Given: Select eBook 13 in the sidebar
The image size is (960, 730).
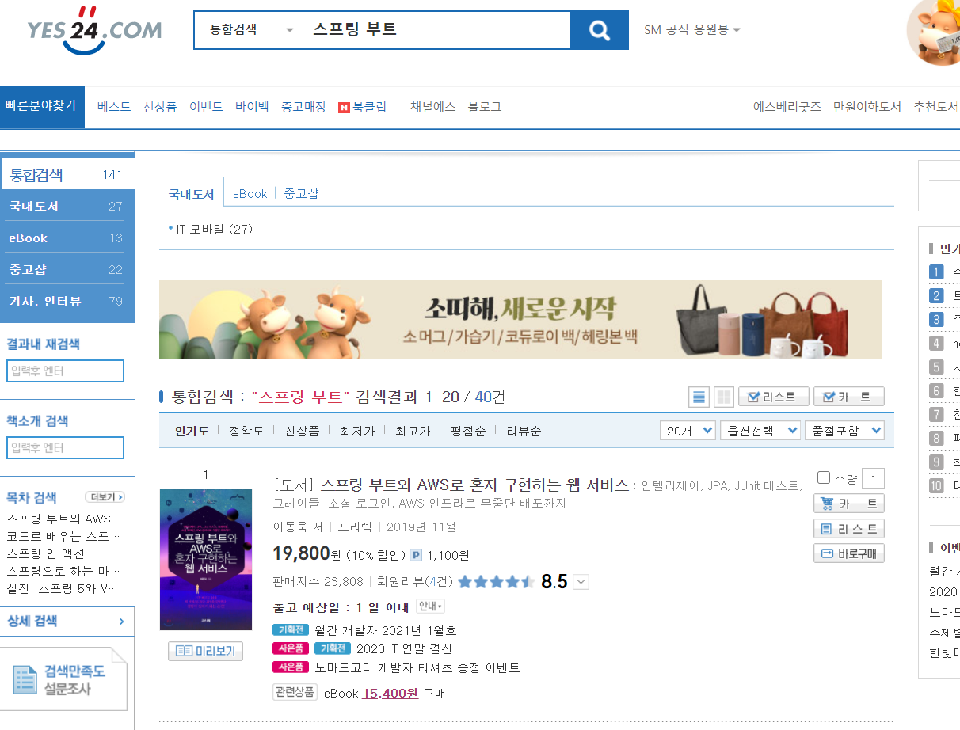Looking at the screenshot, I should 67,238.
